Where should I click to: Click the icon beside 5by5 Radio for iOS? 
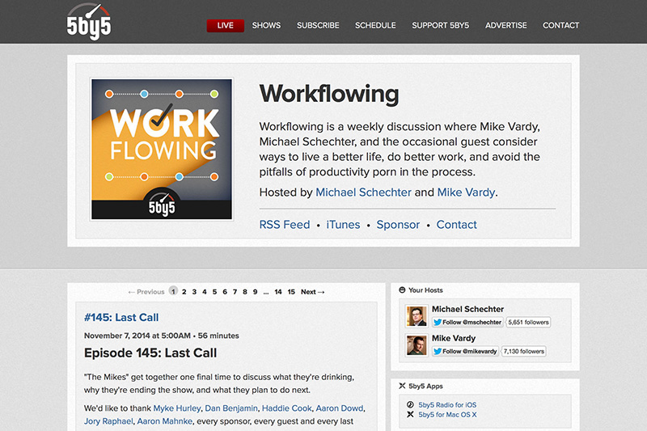410,404
